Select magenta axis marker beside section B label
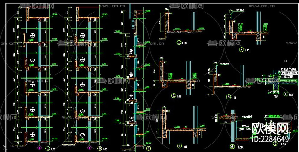Image resolution: width=299 pixels, height=152 pixels. click(x=89, y=148)
